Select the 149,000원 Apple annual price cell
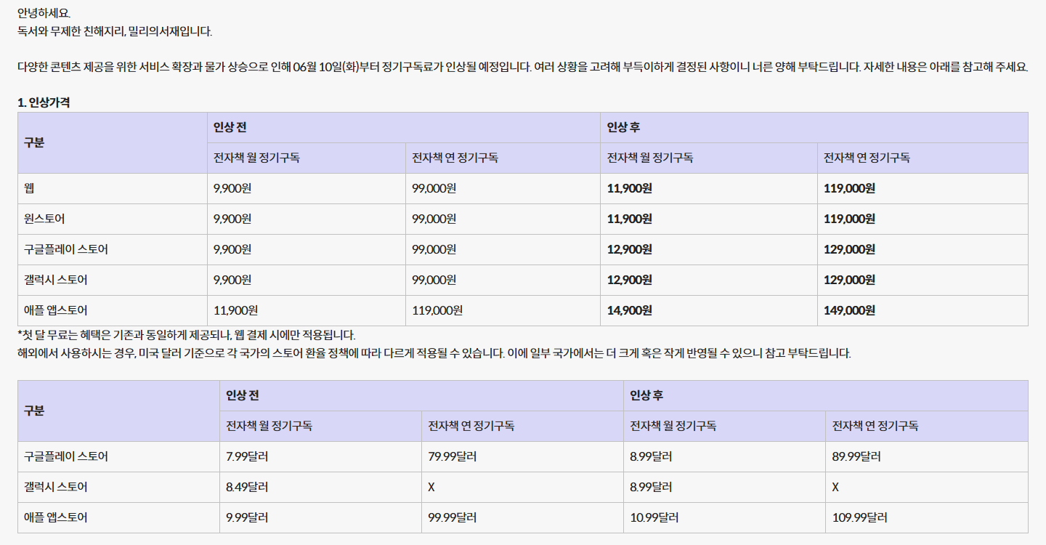Screen dimensions: 1046x545 [849, 310]
